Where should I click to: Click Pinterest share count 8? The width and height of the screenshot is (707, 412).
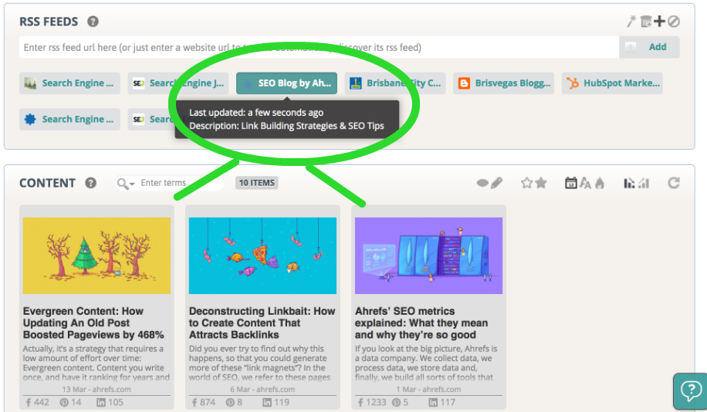234,402
